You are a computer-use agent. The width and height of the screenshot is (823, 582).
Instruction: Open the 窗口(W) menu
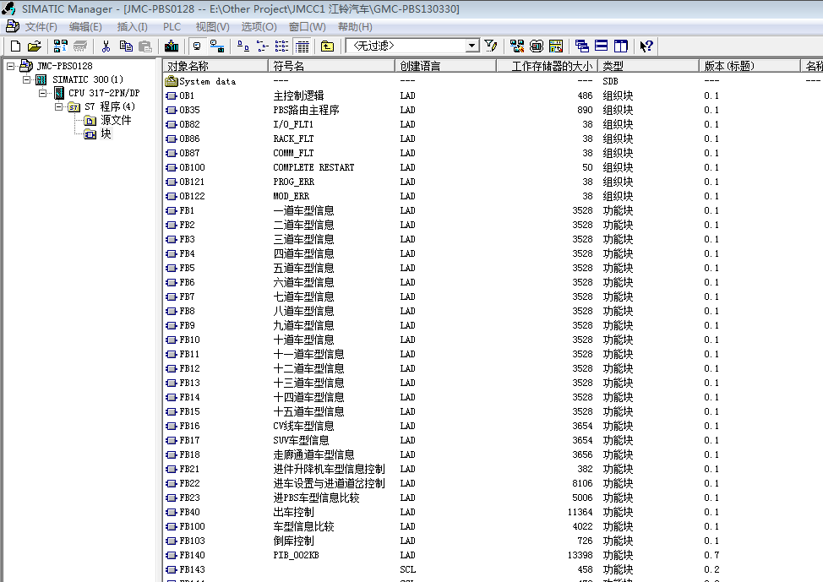pos(307,27)
